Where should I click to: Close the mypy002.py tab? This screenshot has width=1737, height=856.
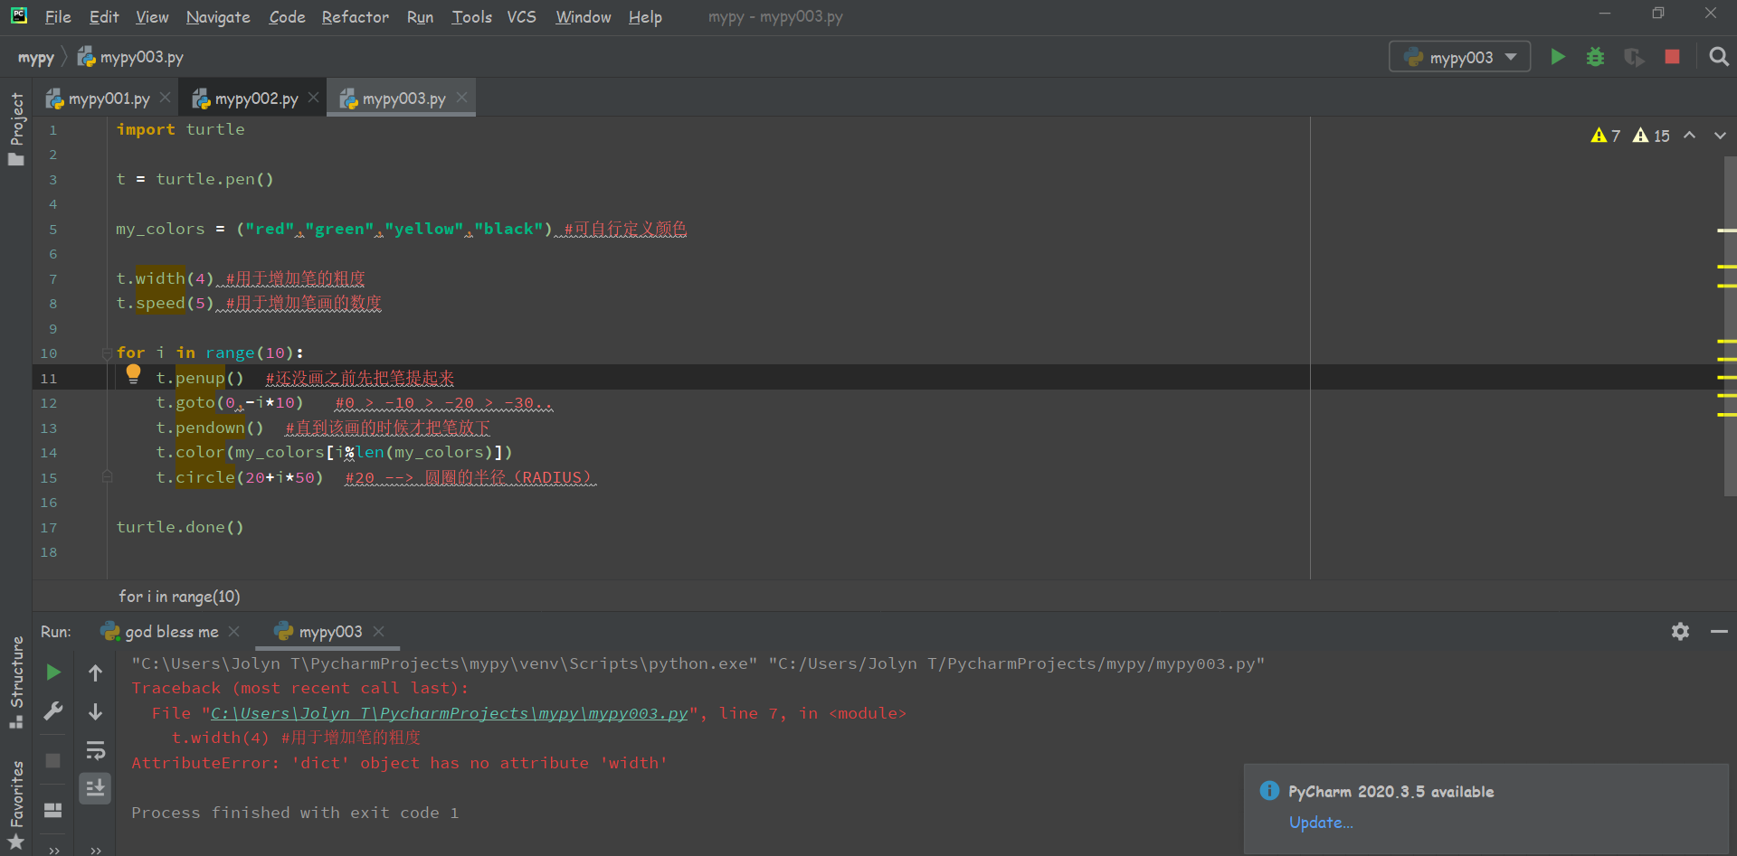point(313,98)
